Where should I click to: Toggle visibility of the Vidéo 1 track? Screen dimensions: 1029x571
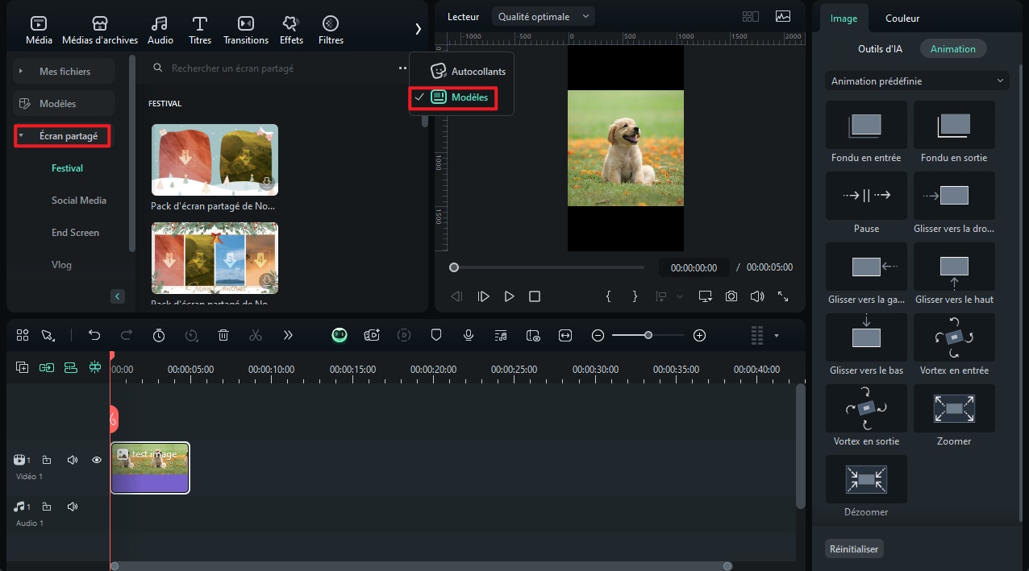point(97,460)
